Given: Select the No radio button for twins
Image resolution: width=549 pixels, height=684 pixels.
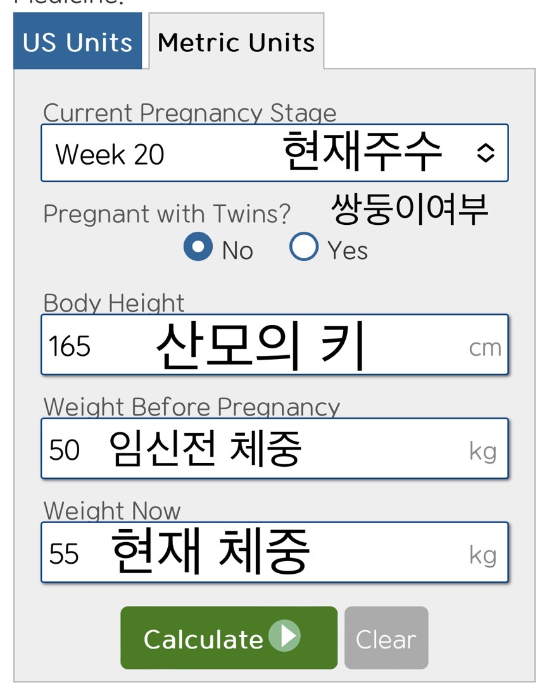Looking at the screenshot, I should (x=198, y=248).
